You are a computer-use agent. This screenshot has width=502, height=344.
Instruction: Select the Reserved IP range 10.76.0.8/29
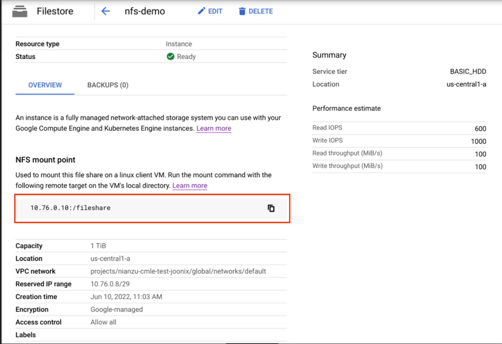[110, 284]
